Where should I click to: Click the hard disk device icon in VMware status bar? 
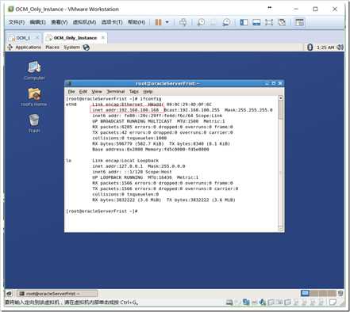coord(229,302)
